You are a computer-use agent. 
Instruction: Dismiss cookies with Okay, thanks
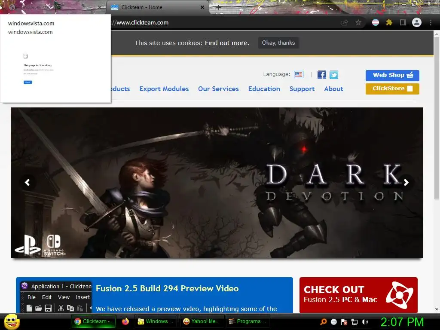[278, 43]
